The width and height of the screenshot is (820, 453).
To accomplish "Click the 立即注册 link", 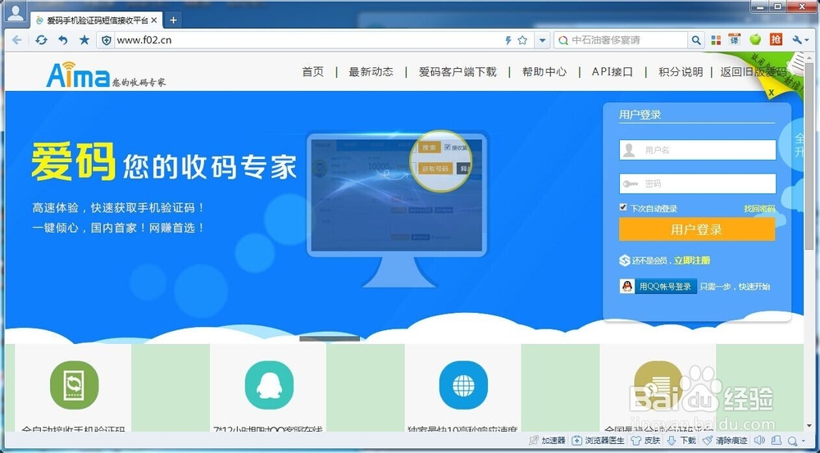I will point(692,260).
